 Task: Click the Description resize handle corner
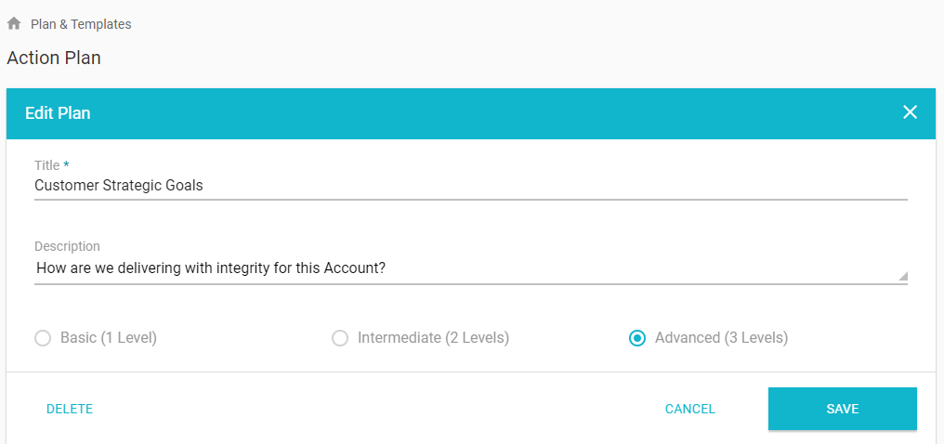click(x=902, y=276)
